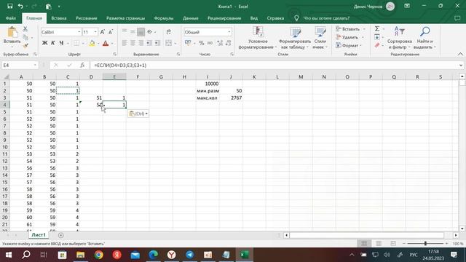Click the Paste (Вставить) clipboard icon

pyautogui.click(x=12, y=33)
